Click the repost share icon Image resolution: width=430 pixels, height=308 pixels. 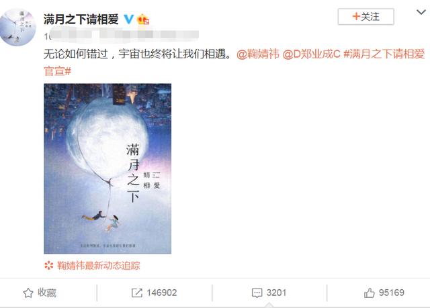[x=137, y=293]
